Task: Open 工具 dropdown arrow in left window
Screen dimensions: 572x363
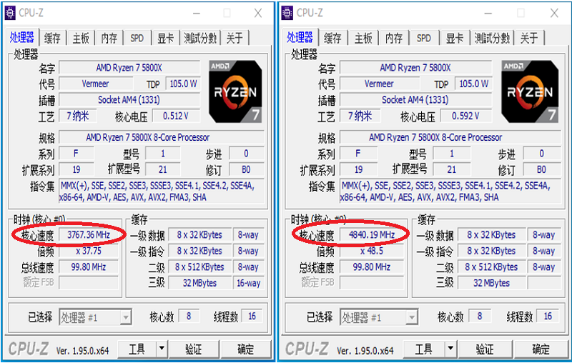Action: coord(162,349)
